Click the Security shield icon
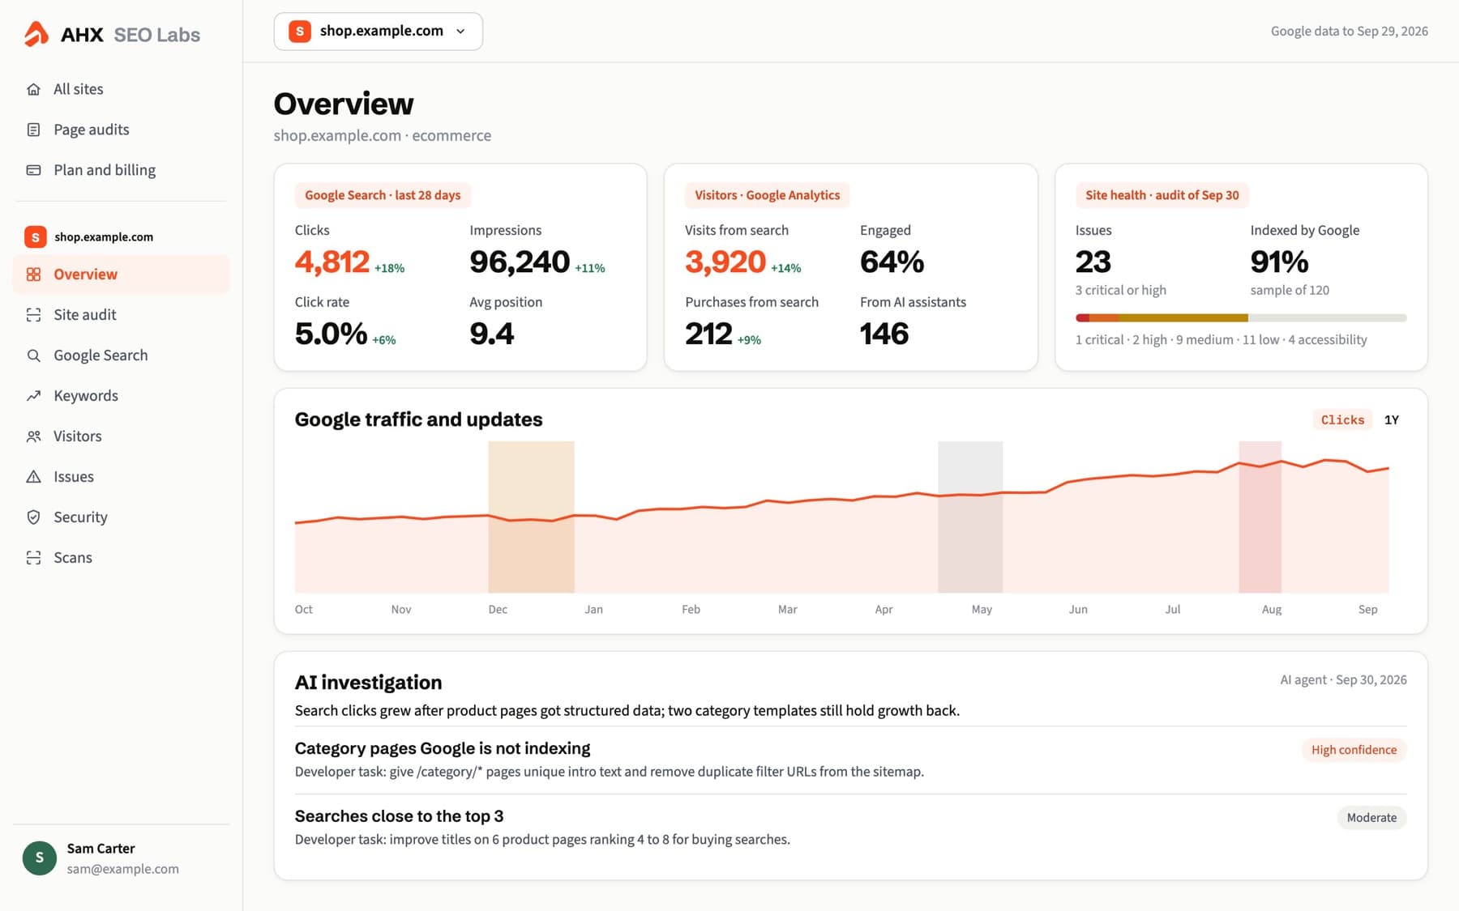1459x911 pixels. [33, 517]
